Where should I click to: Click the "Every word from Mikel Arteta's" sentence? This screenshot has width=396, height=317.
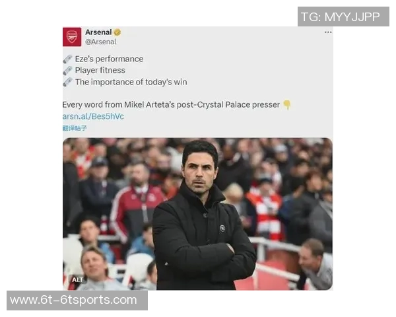[x=170, y=105]
